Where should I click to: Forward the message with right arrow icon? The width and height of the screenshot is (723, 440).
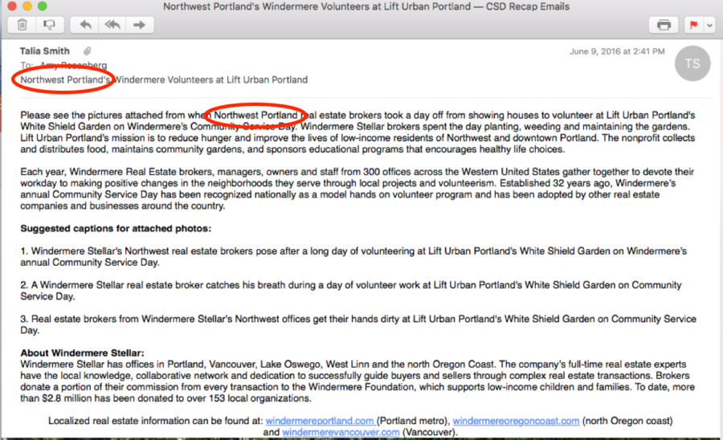click(139, 24)
